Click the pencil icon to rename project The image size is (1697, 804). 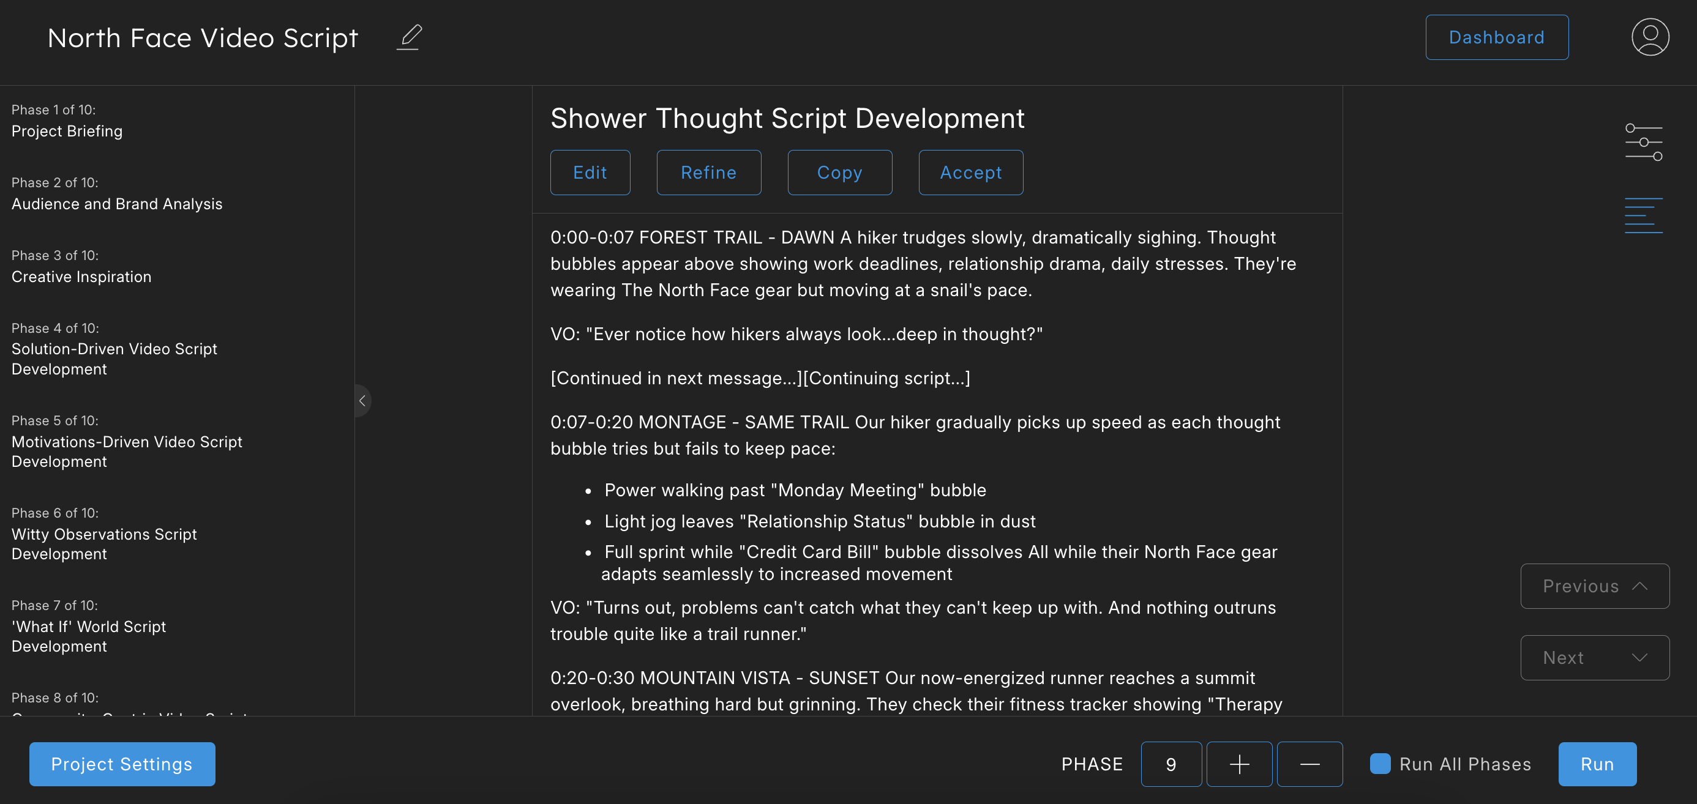click(x=409, y=37)
